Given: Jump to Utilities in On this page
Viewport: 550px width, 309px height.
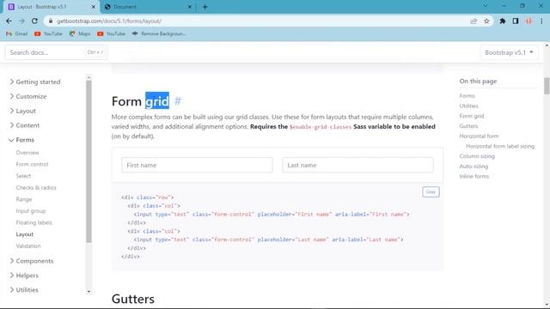Looking at the screenshot, I should [468, 106].
